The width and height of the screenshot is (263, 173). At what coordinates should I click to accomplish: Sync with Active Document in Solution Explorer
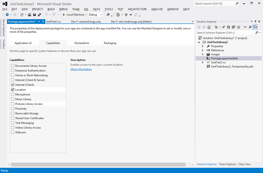pyautogui.click(x=223, y=27)
